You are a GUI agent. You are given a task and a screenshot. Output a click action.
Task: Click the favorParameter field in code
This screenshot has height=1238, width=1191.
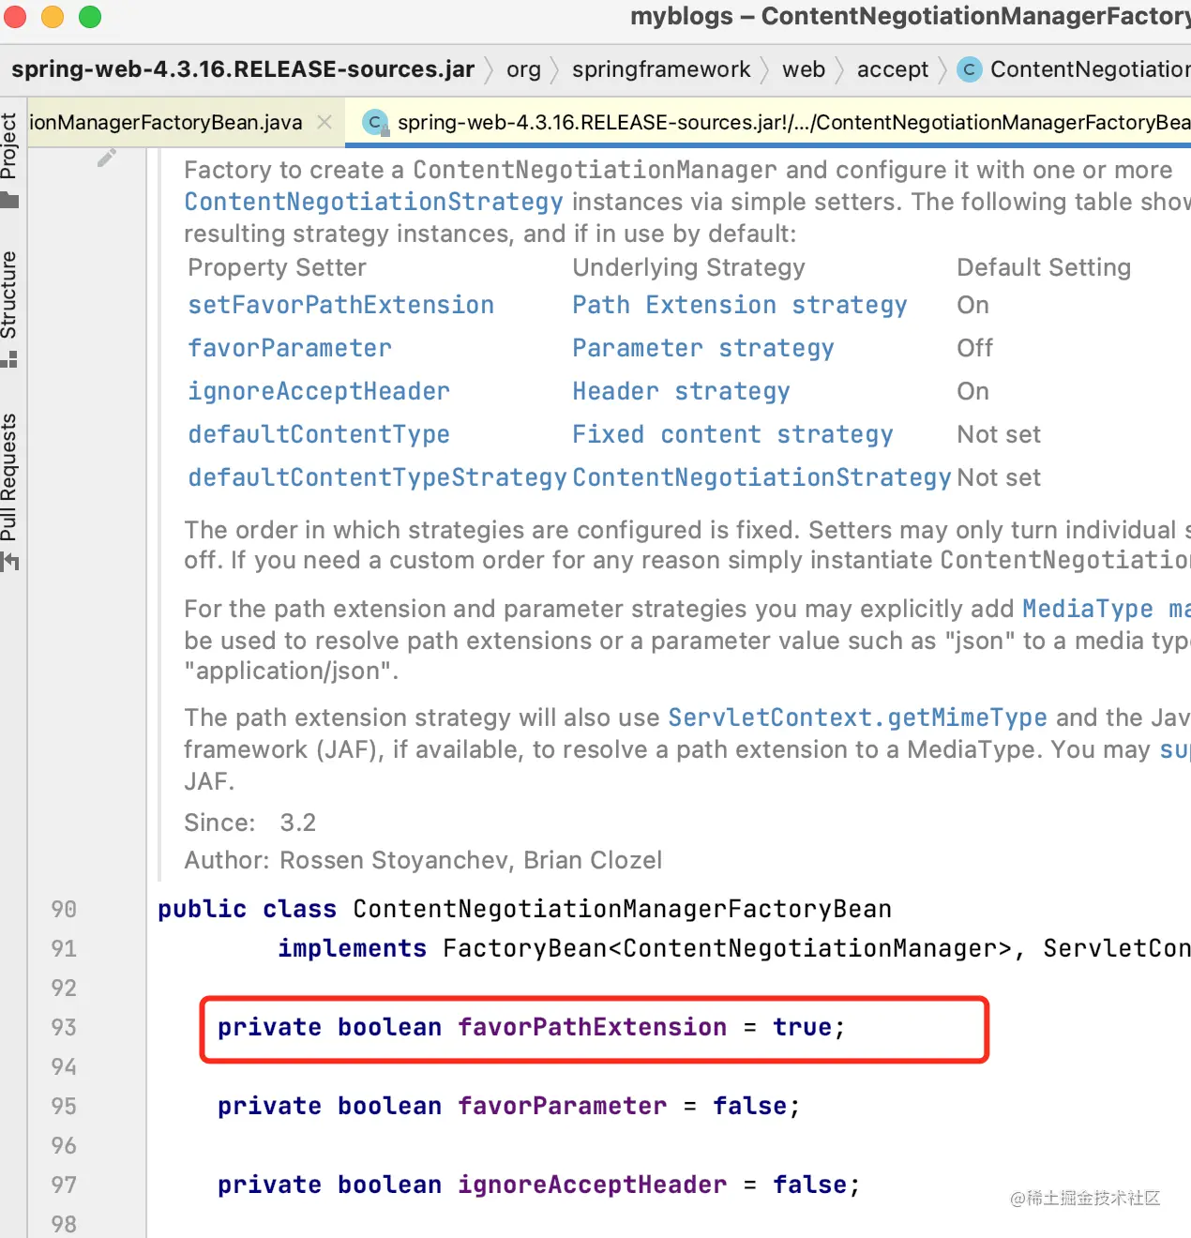pyautogui.click(x=562, y=1106)
